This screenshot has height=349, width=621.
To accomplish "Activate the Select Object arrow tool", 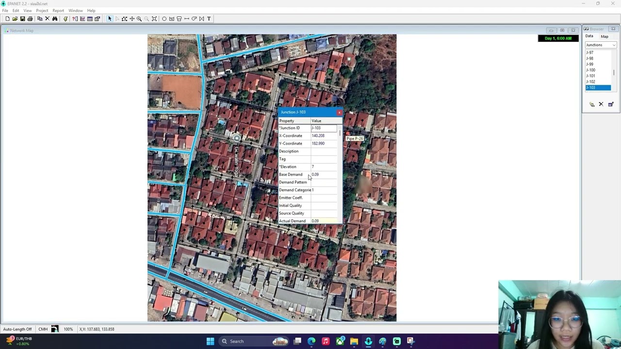I will [x=110, y=19].
